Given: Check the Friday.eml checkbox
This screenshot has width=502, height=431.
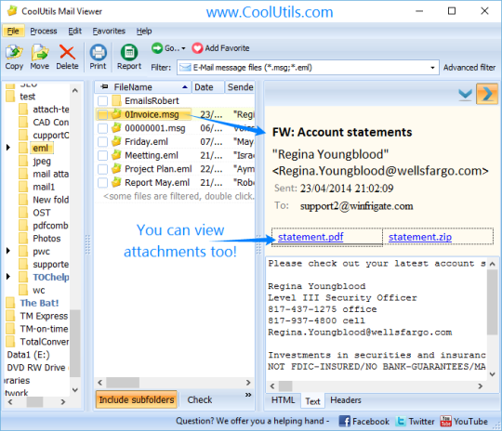Looking at the screenshot, I should pos(102,142).
